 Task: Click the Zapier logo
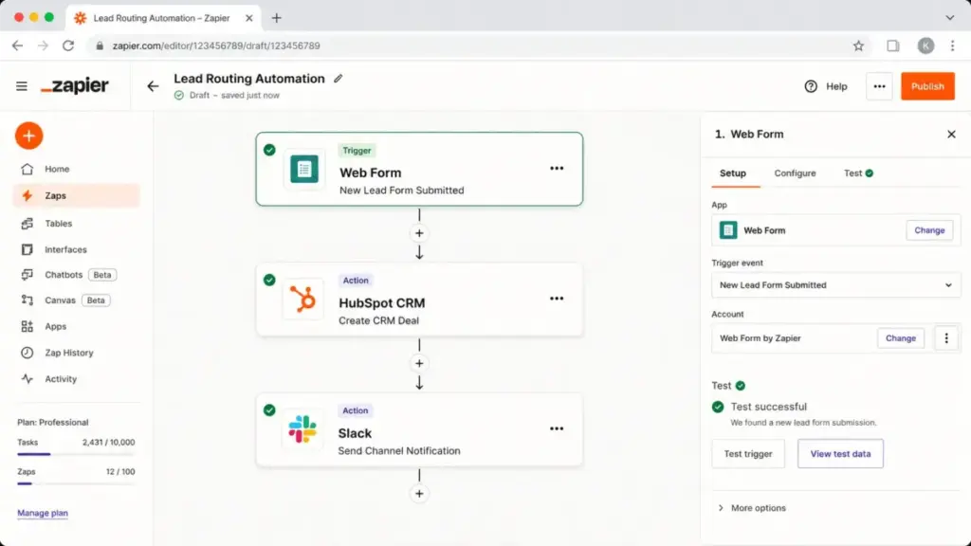pos(75,86)
